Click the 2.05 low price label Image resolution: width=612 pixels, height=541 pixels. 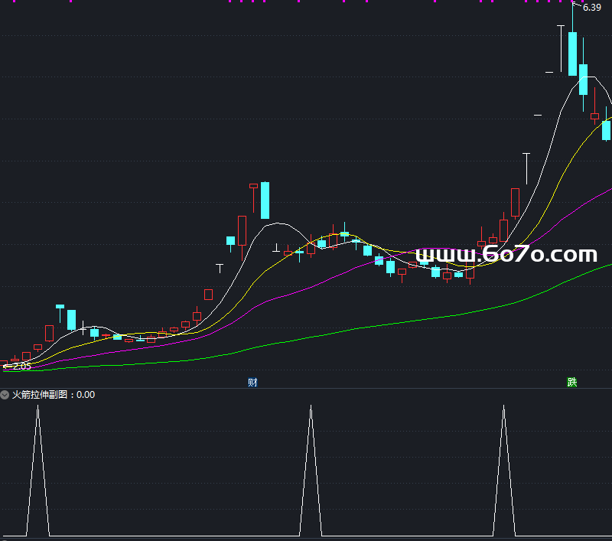(x=21, y=366)
